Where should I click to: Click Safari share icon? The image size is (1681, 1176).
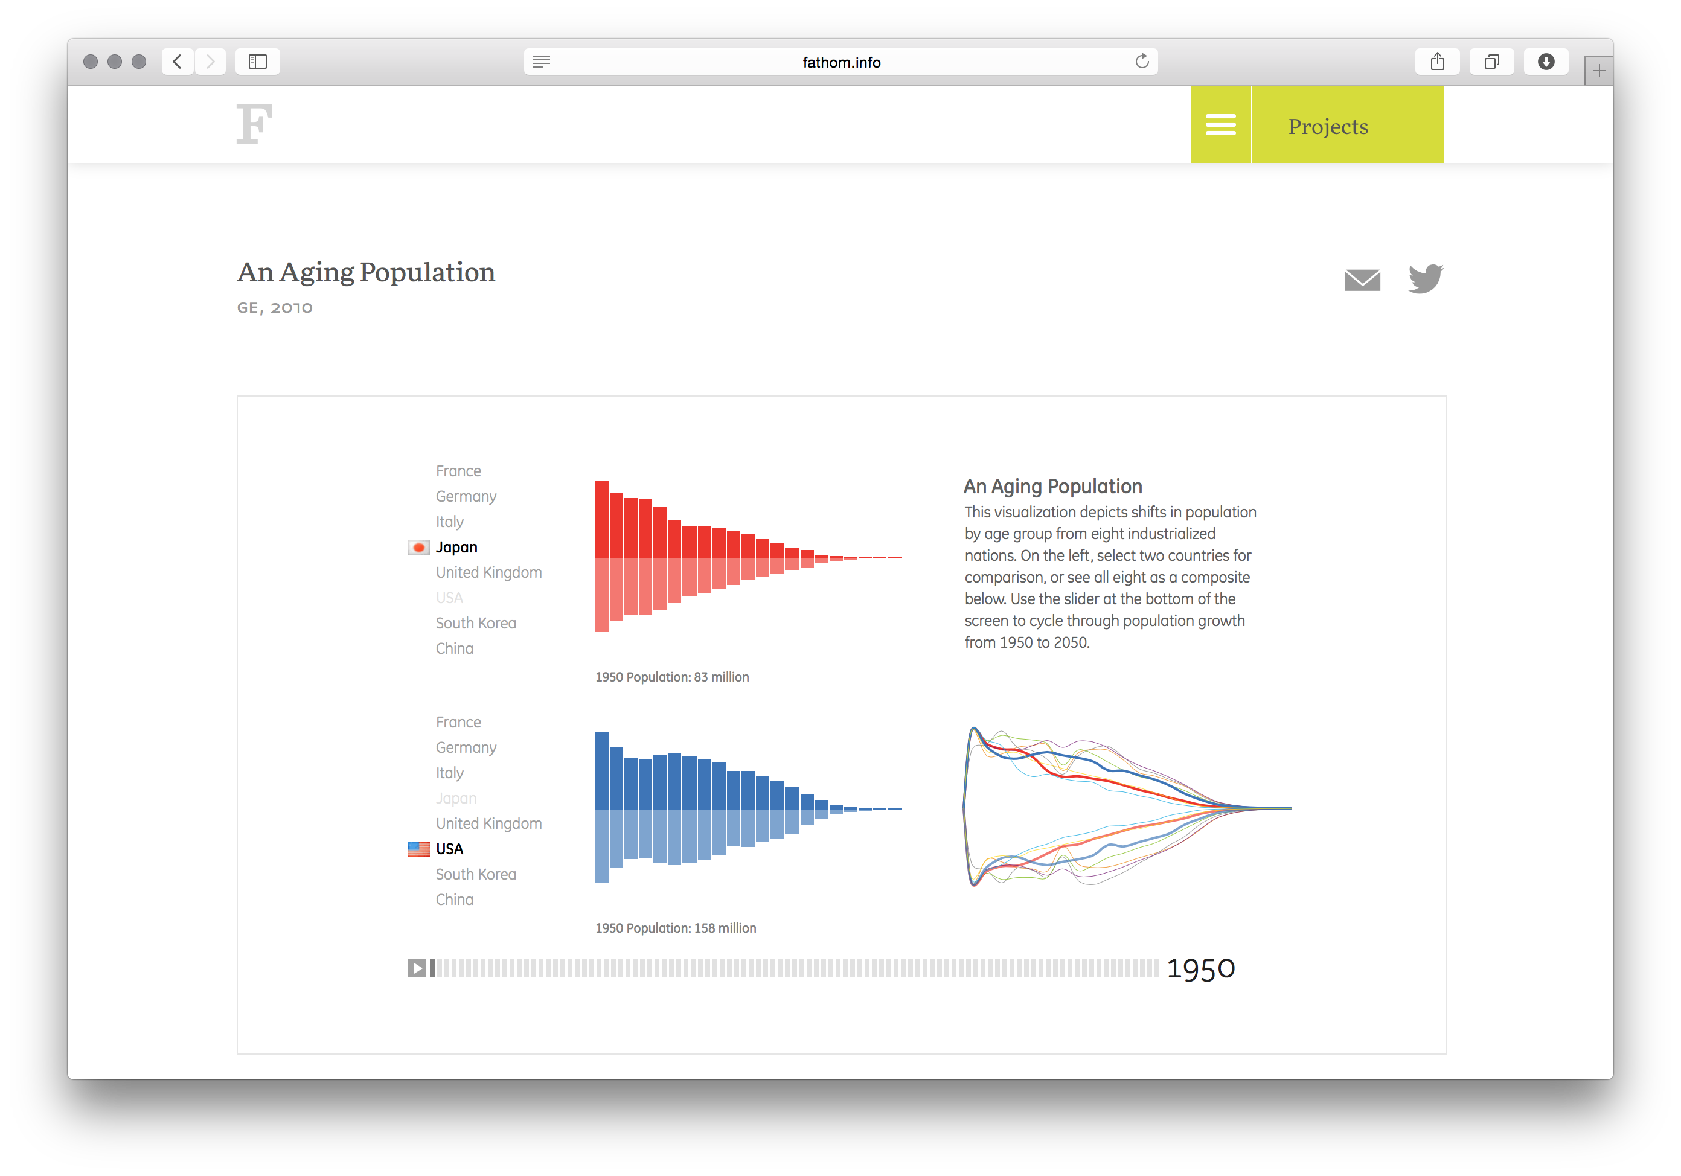pyautogui.click(x=1437, y=62)
